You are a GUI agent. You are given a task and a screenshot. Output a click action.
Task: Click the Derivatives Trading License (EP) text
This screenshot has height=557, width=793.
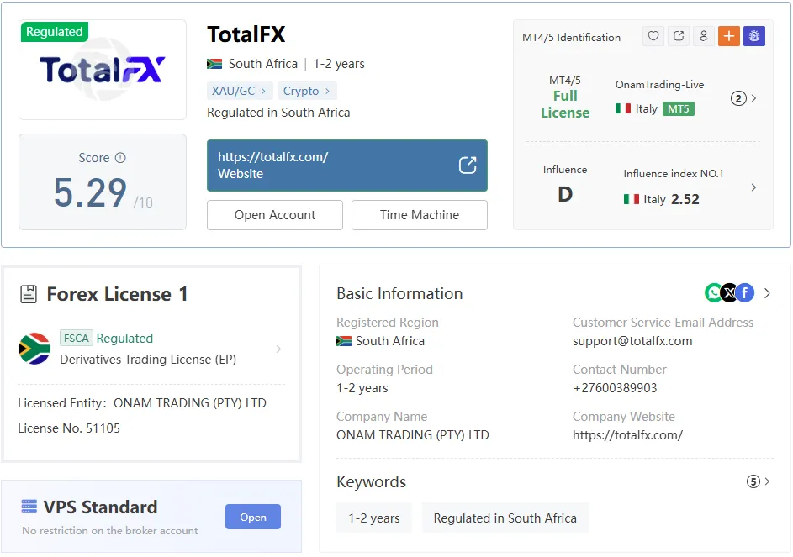click(x=148, y=360)
